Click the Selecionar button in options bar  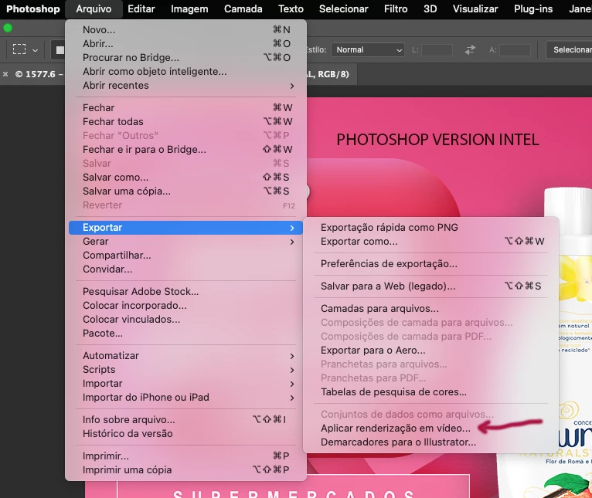point(570,49)
